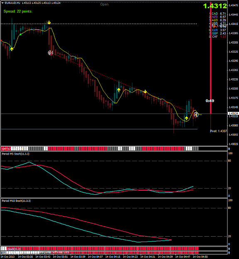The height and width of the screenshot is (259, 239).
Task: Click the Period M15 Stoch(11.3.3) label
Action: pyautogui.click(x=16, y=201)
